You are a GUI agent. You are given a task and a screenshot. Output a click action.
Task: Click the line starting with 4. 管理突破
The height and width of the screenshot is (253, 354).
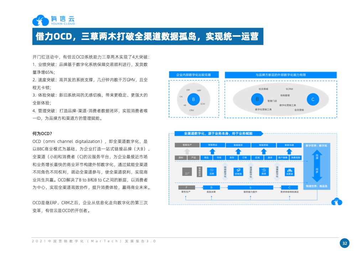(x=90, y=111)
